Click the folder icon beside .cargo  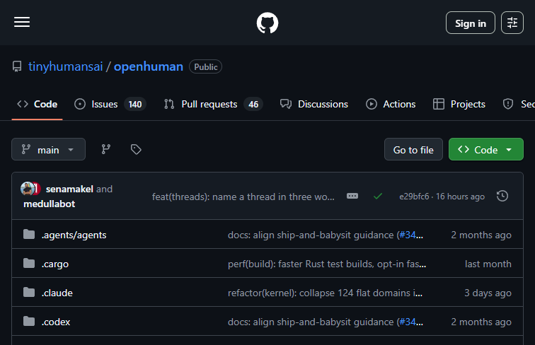click(29, 263)
